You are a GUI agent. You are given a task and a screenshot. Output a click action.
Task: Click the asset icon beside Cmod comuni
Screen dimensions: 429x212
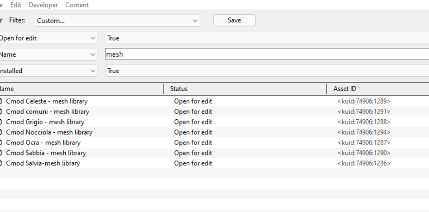(x=0, y=112)
